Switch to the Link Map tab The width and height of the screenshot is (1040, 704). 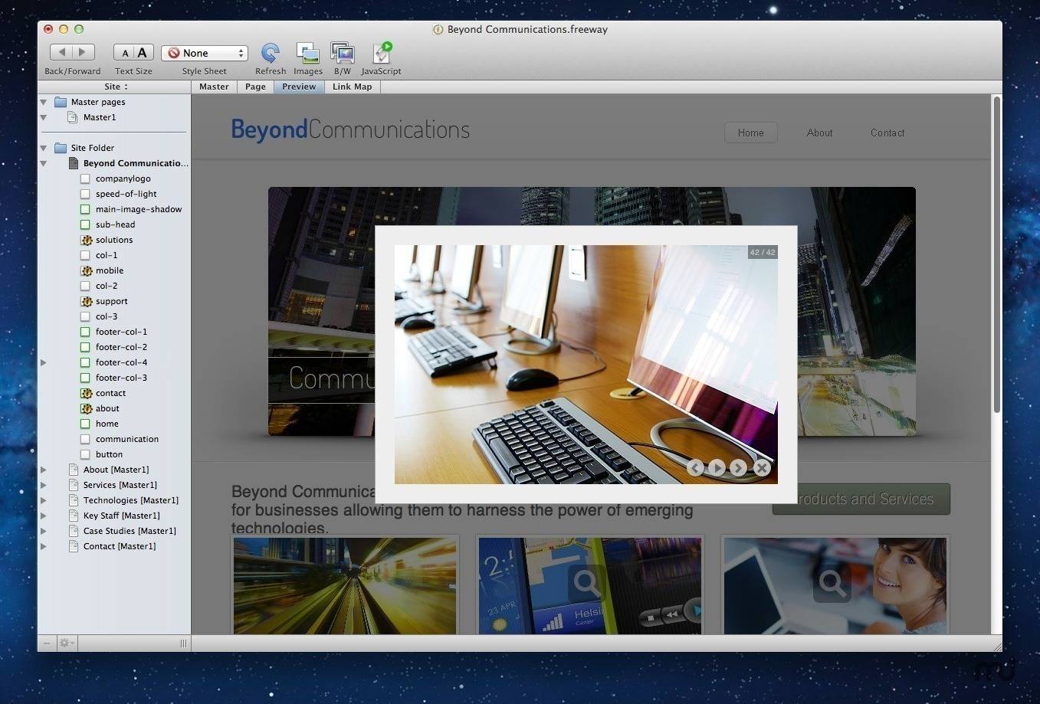click(x=352, y=87)
